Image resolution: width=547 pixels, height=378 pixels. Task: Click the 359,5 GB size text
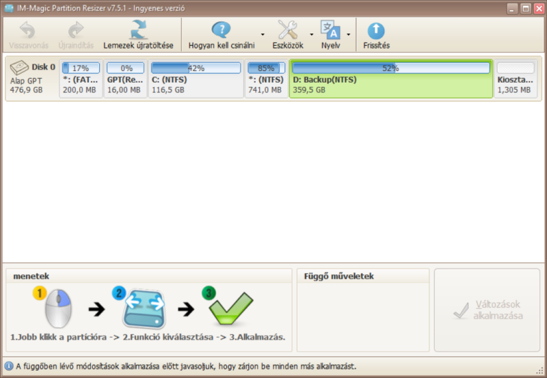point(309,90)
